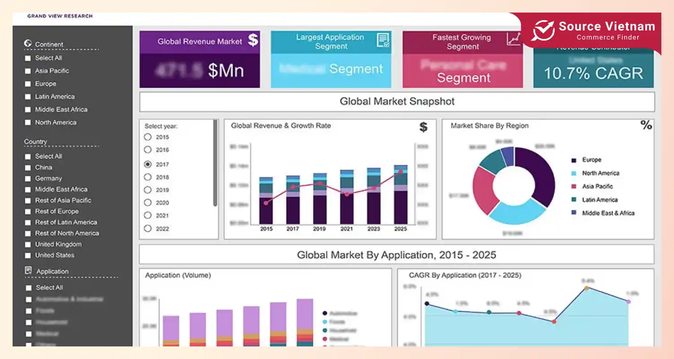Click the Global Market Snapshot header
Screen dimensions: 674x359
397,102
